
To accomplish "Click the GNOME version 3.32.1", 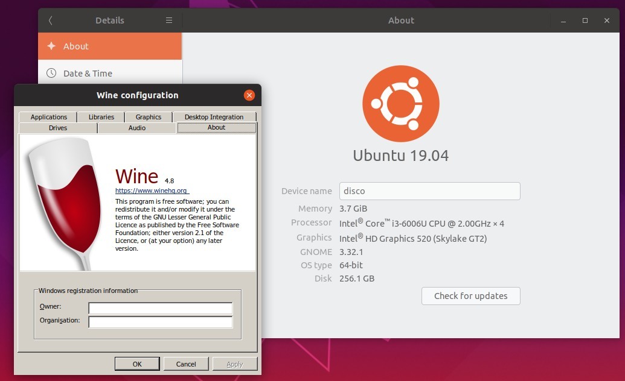I will (x=351, y=252).
